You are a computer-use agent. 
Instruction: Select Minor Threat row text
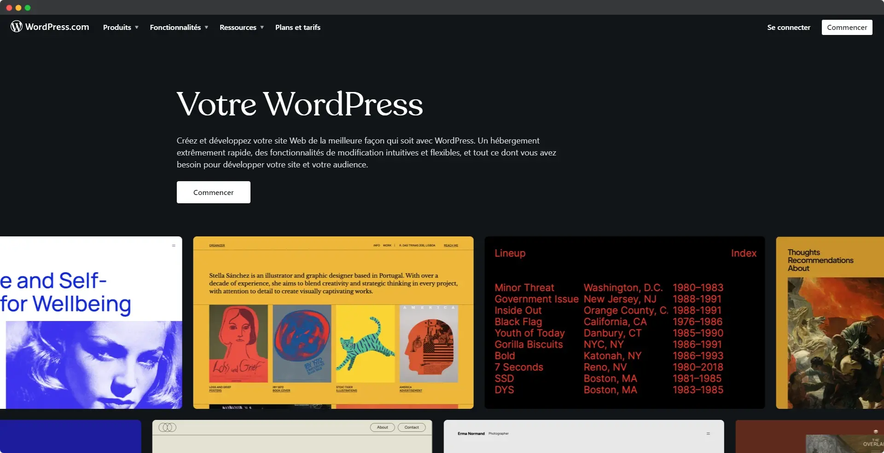coord(524,287)
